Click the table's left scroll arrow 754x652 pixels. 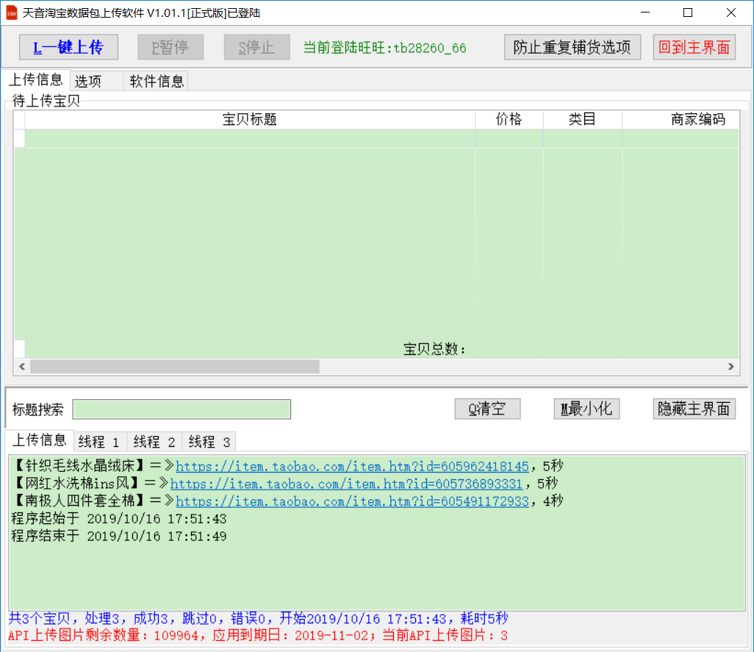[x=21, y=366]
